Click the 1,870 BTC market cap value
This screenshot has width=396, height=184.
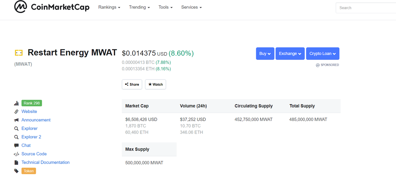(x=136, y=126)
